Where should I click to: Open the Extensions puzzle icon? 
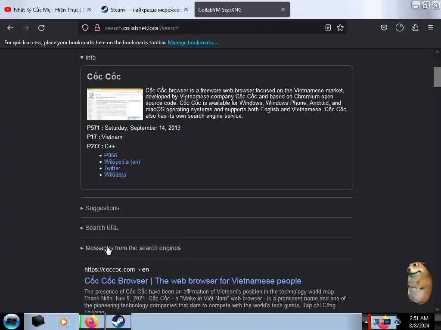pyautogui.click(x=415, y=27)
